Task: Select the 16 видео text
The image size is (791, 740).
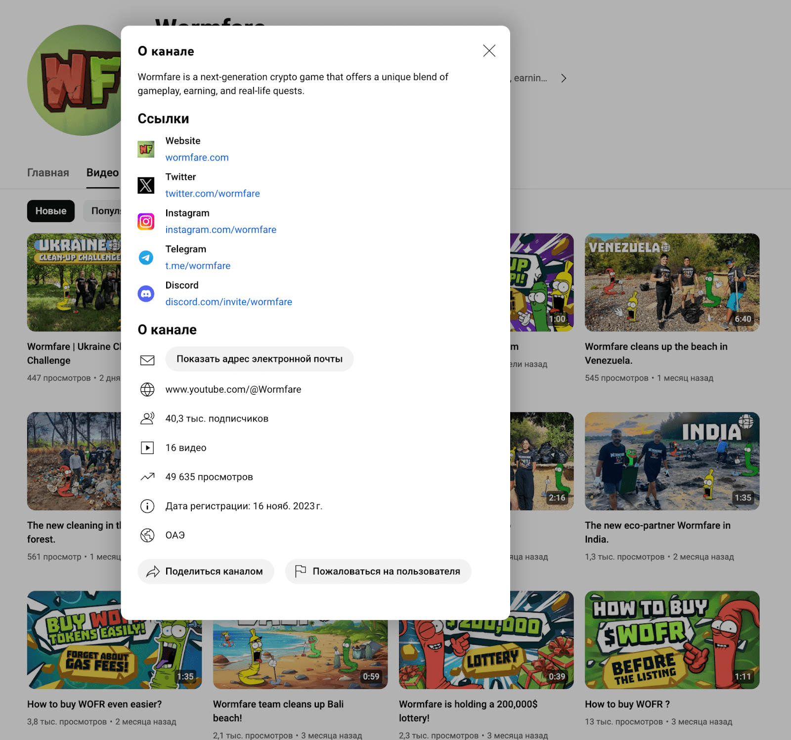Action: point(186,448)
